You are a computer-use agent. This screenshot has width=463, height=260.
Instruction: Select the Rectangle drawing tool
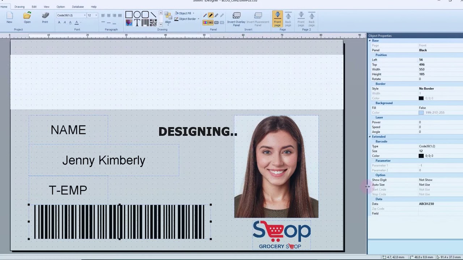(x=129, y=15)
